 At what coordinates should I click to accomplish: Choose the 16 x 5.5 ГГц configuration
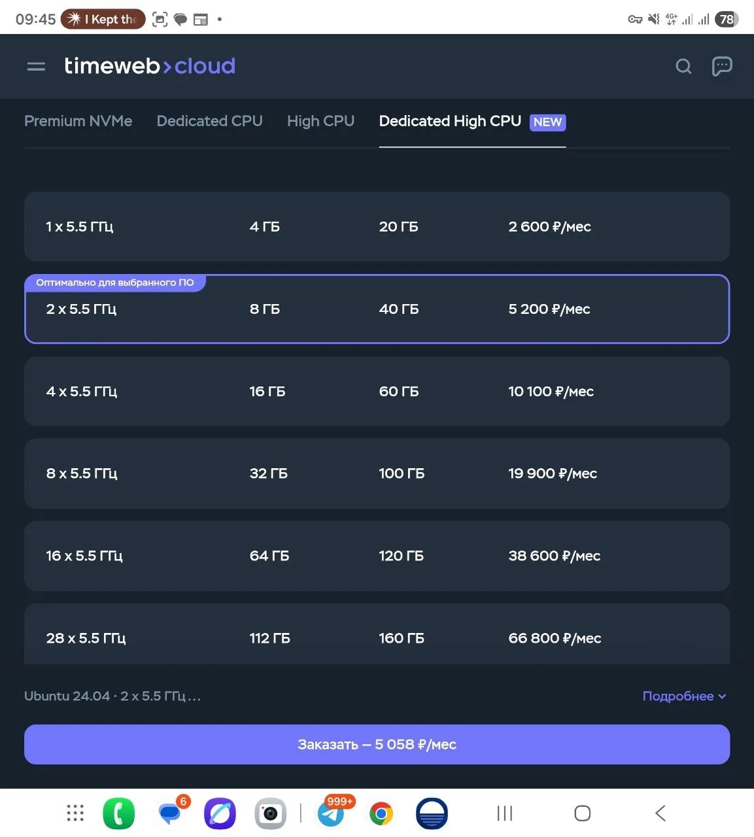pyautogui.click(x=377, y=556)
